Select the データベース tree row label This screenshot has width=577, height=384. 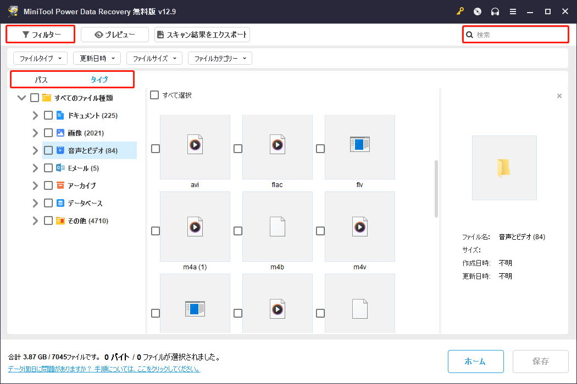point(85,203)
